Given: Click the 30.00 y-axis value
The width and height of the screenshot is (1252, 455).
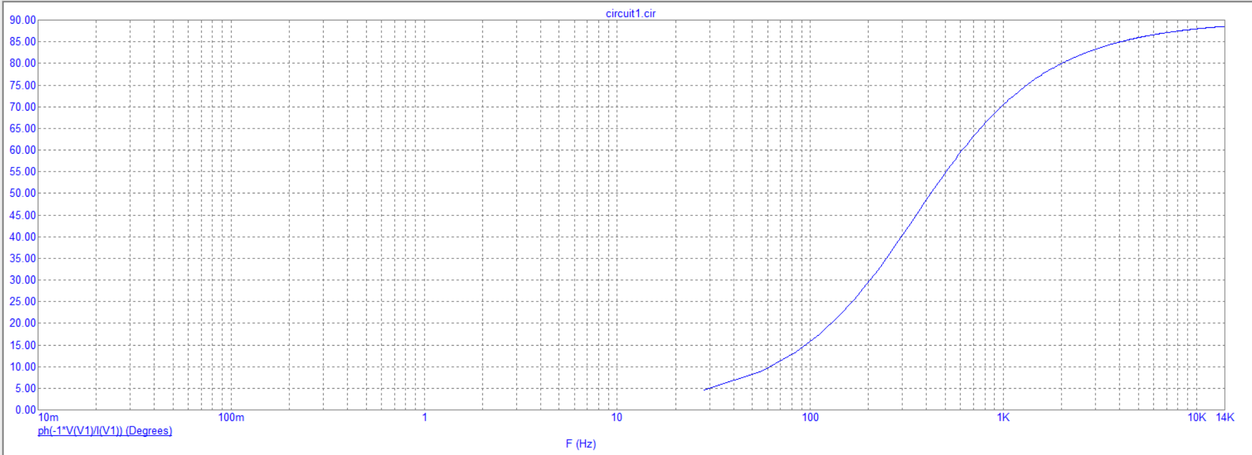Looking at the screenshot, I should pyautogui.click(x=23, y=280).
